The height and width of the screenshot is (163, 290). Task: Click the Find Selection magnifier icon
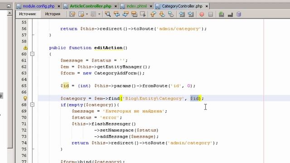point(108,14)
